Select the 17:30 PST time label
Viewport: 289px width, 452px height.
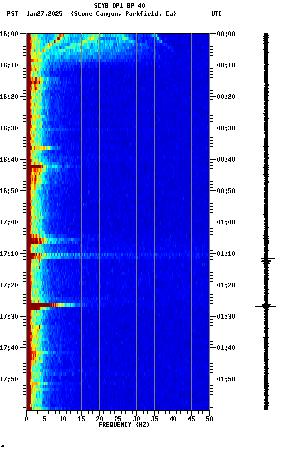click(x=9, y=317)
